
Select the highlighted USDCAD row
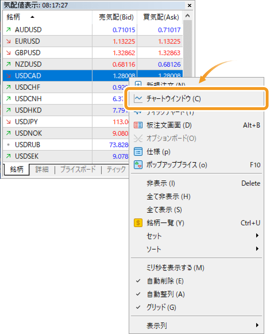click(x=92, y=76)
